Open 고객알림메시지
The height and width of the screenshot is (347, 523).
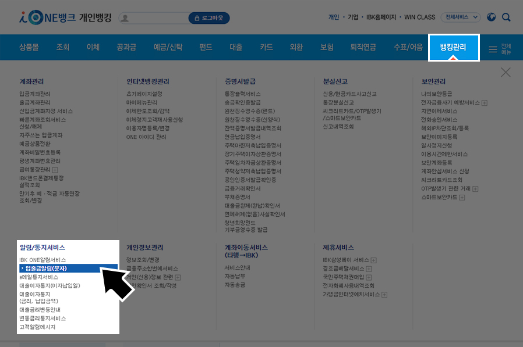37,327
